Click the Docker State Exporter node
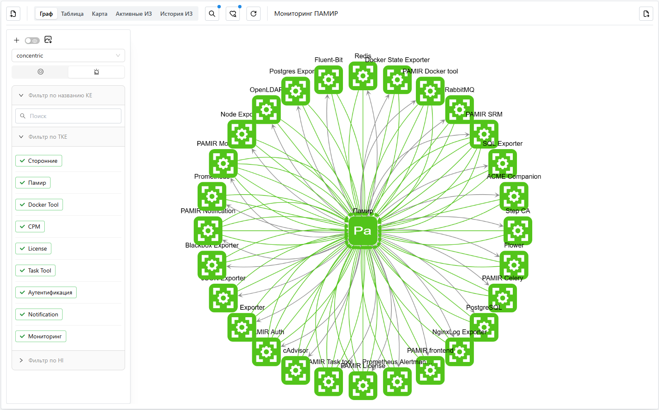 coord(397,80)
